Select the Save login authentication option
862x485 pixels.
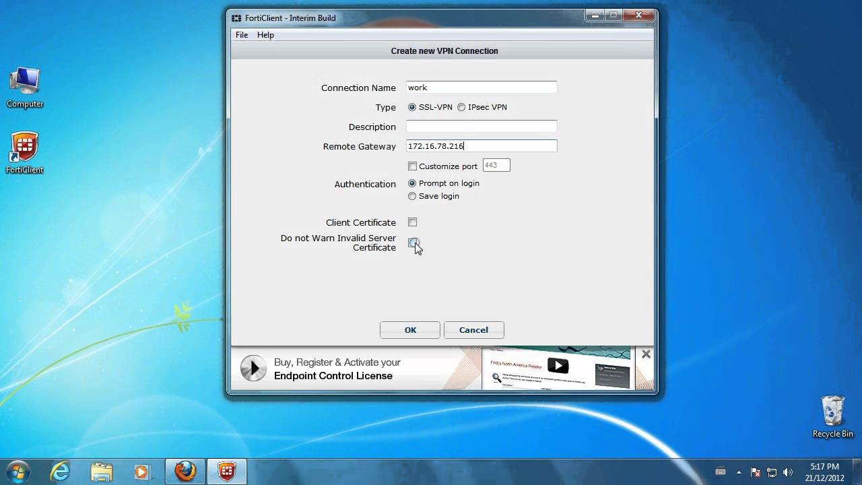point(412,196)
